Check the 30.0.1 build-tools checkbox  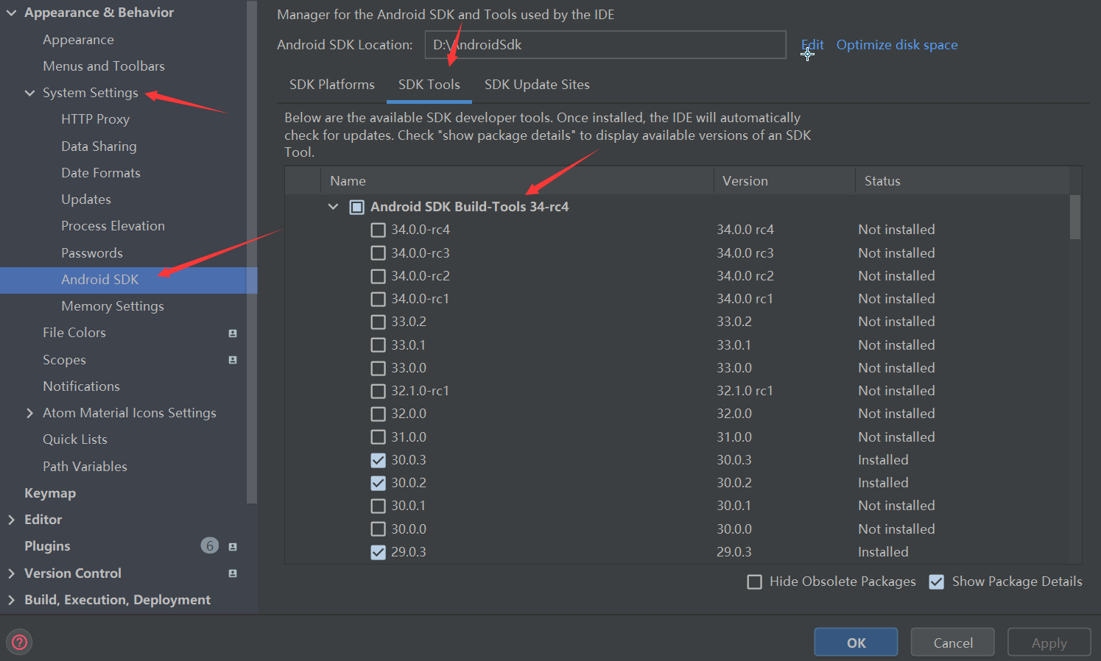(378, 506)
